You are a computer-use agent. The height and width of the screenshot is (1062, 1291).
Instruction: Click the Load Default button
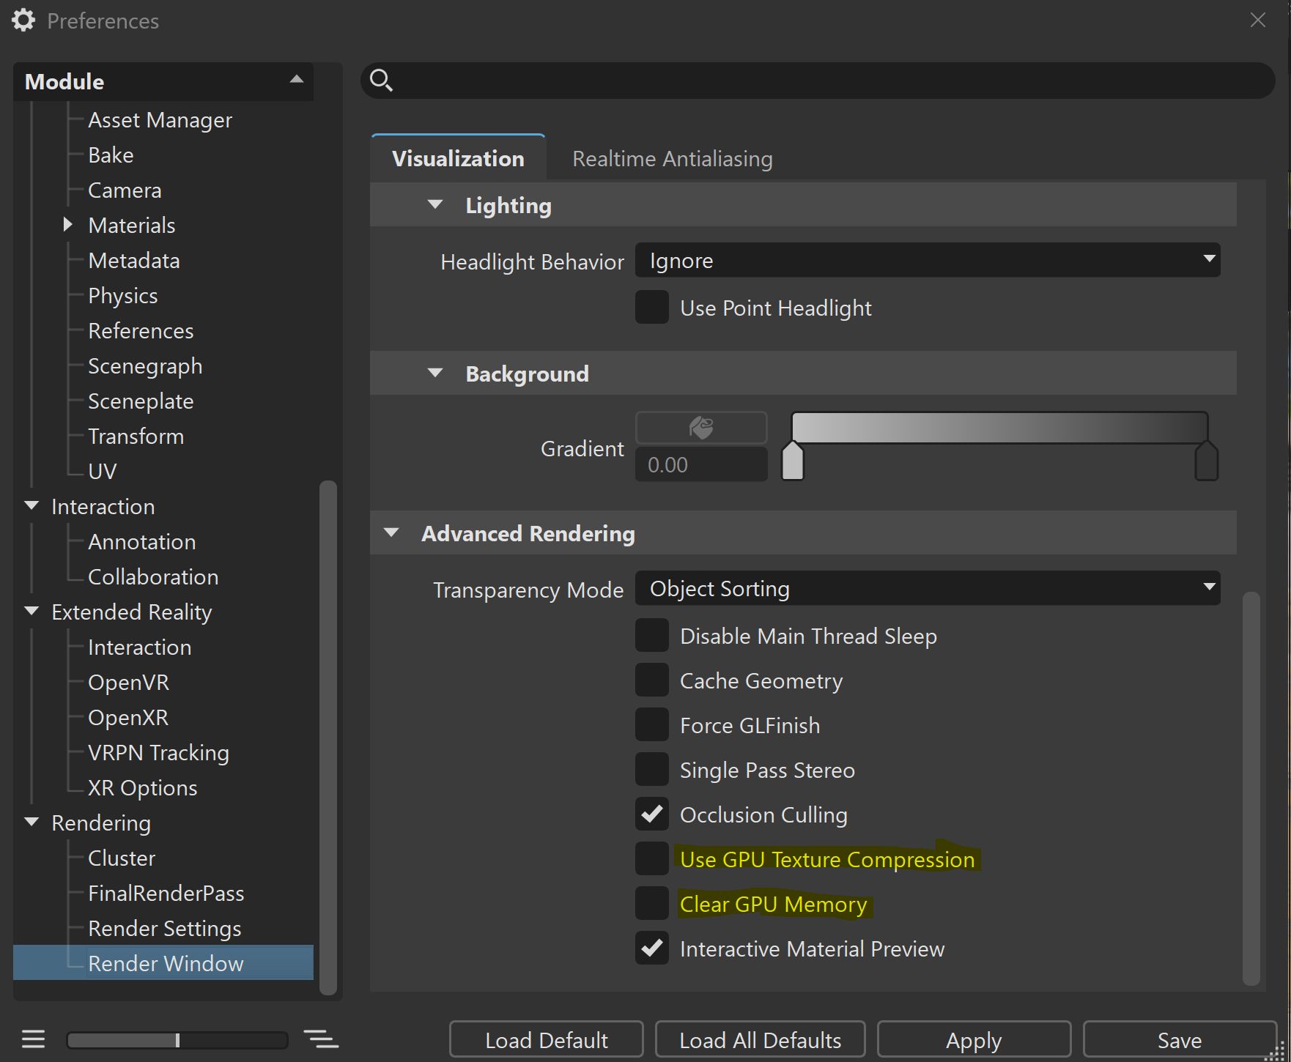click(547, 1040)
